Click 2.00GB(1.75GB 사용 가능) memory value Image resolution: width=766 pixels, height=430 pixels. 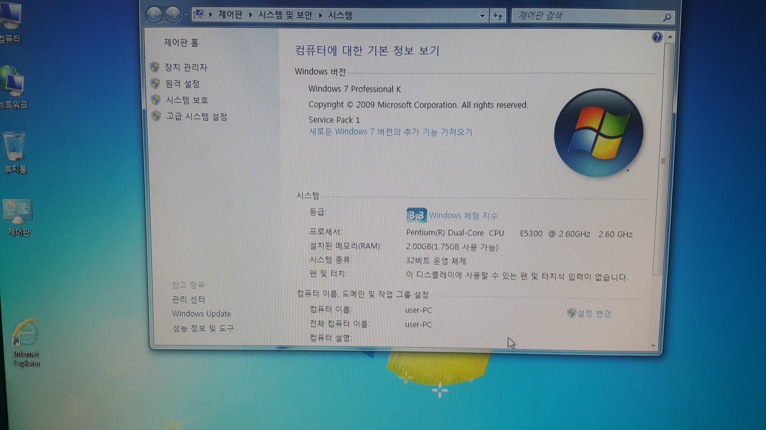pos(452,247)
